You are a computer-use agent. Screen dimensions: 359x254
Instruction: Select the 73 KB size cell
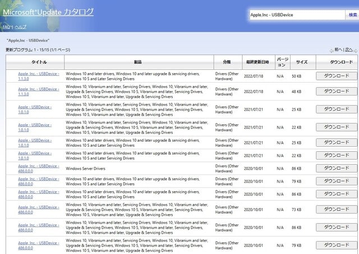click(297, 210)
